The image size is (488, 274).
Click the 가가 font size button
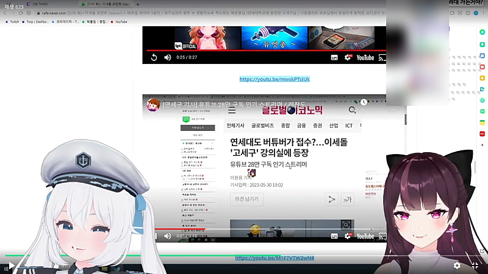pos(347,199)
